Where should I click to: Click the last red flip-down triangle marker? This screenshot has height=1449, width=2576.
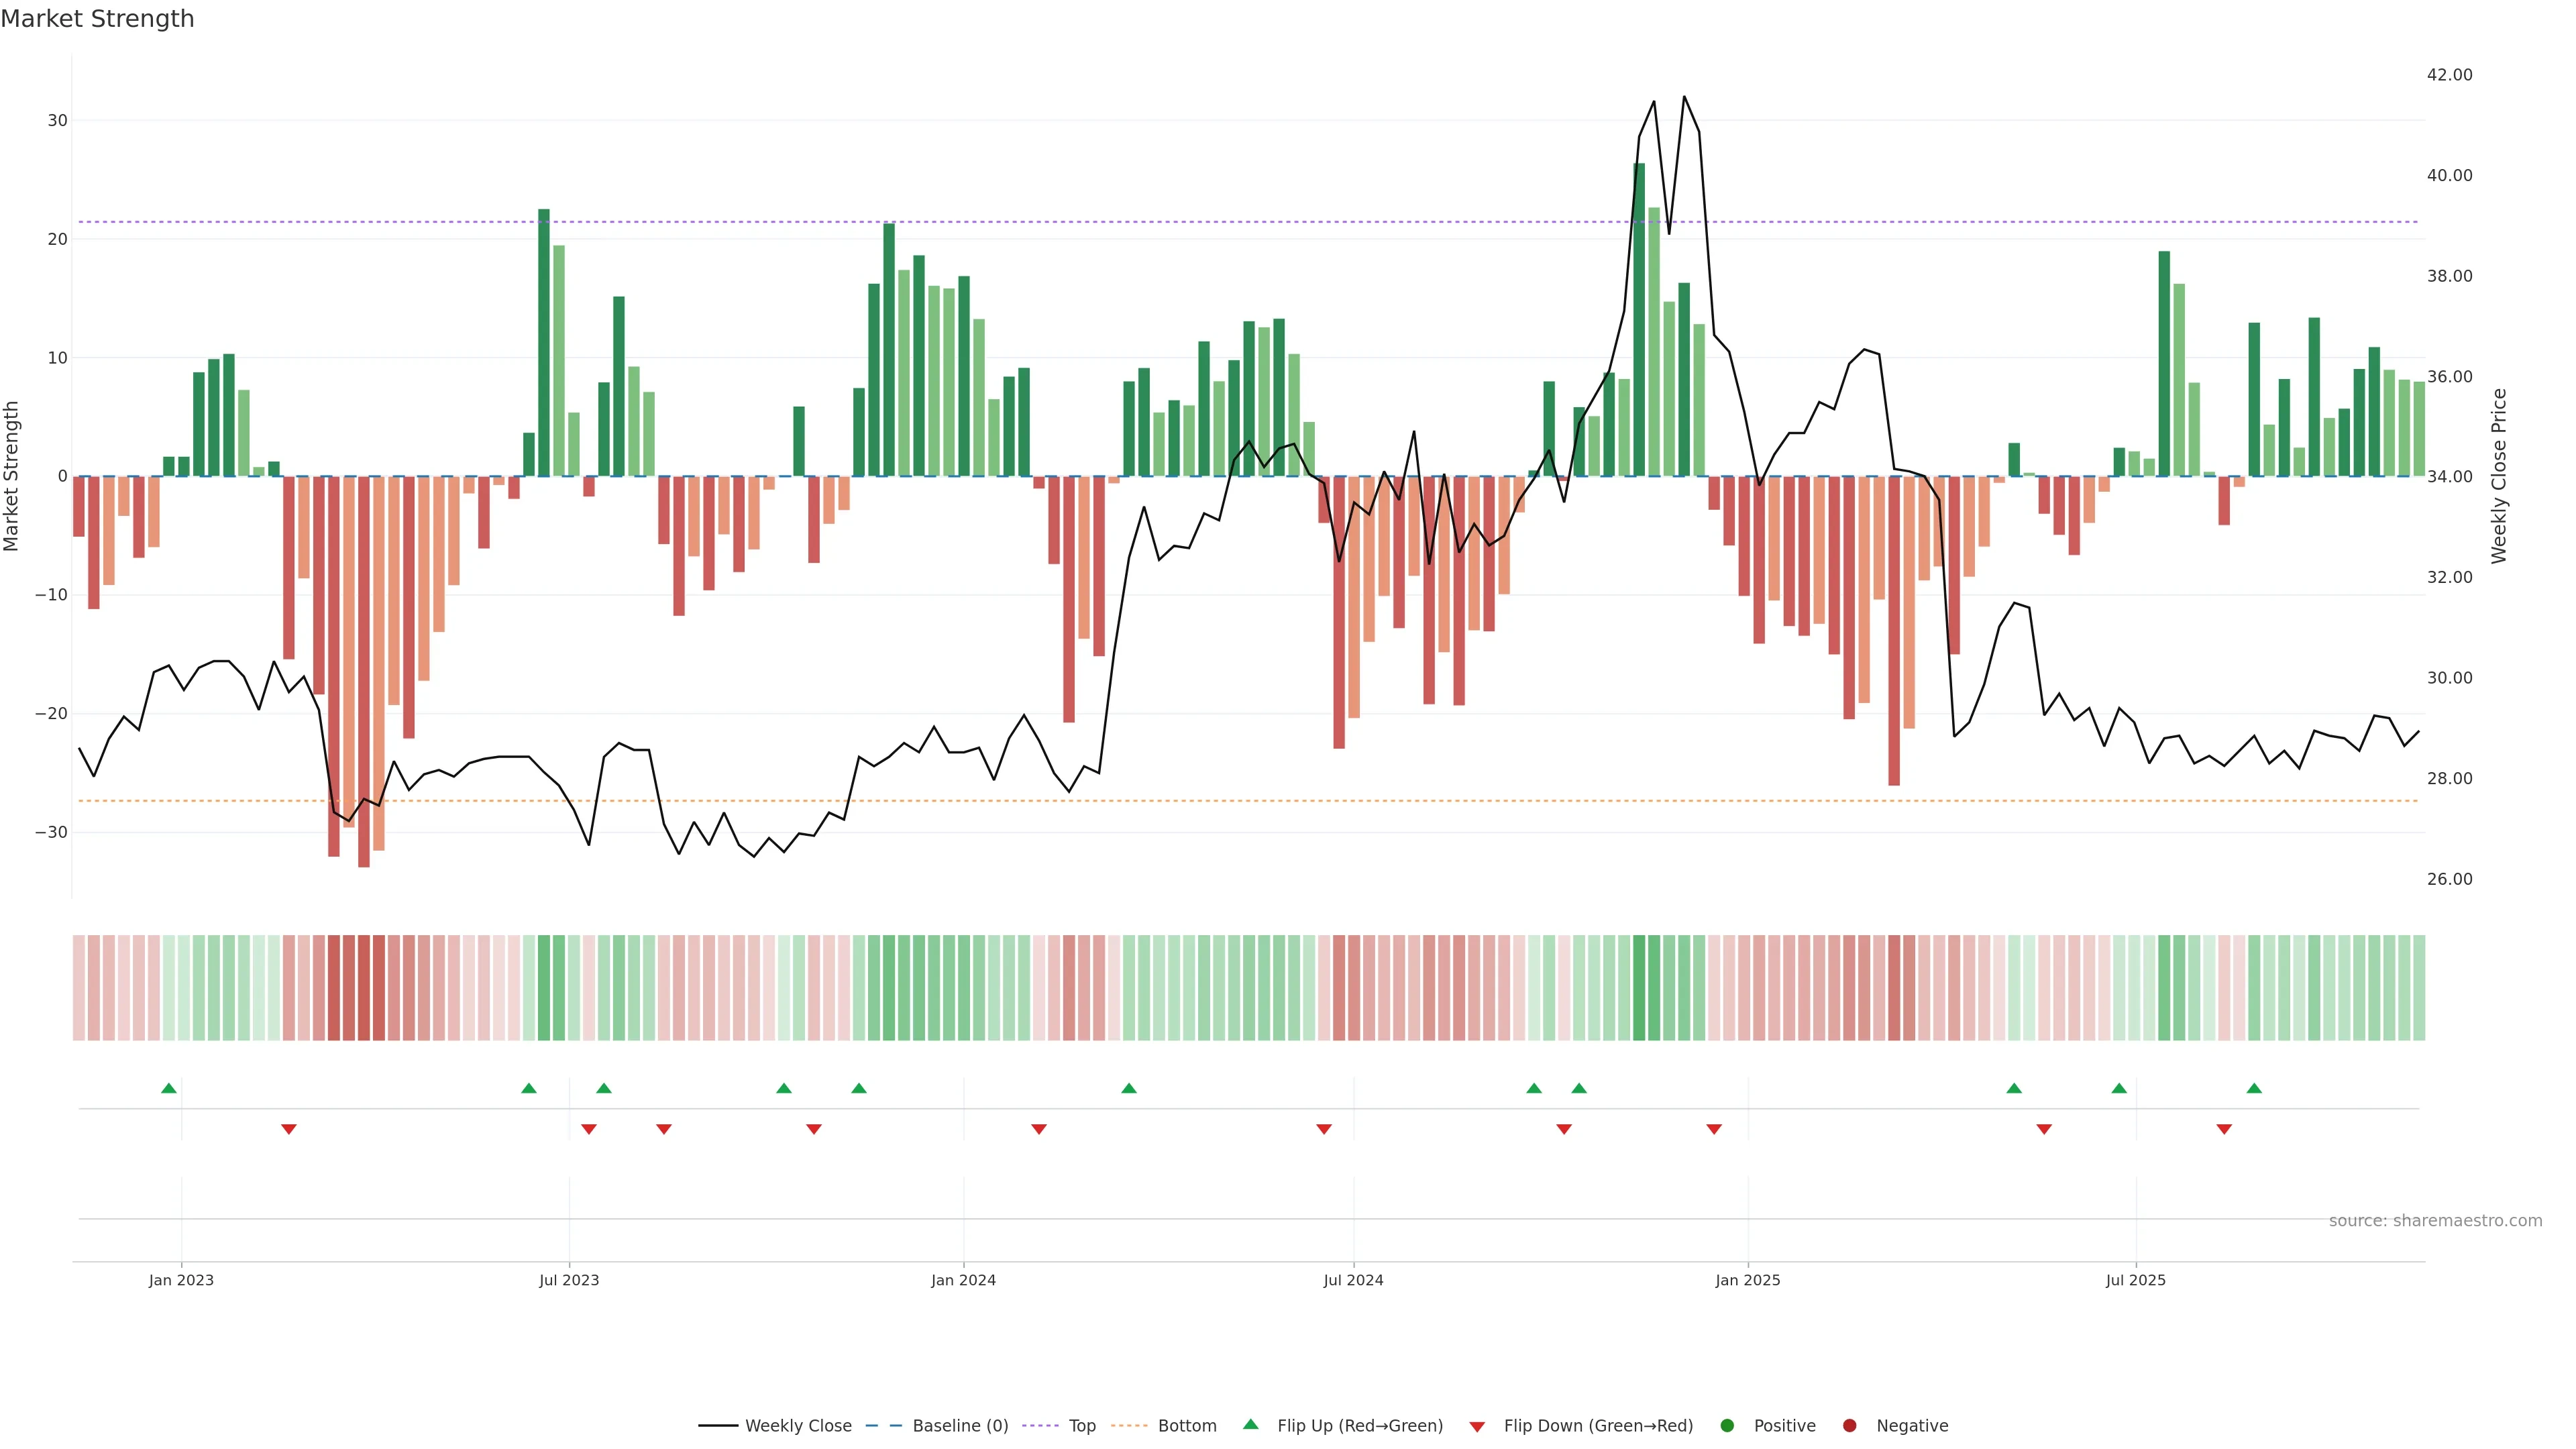[2224, 1129]
